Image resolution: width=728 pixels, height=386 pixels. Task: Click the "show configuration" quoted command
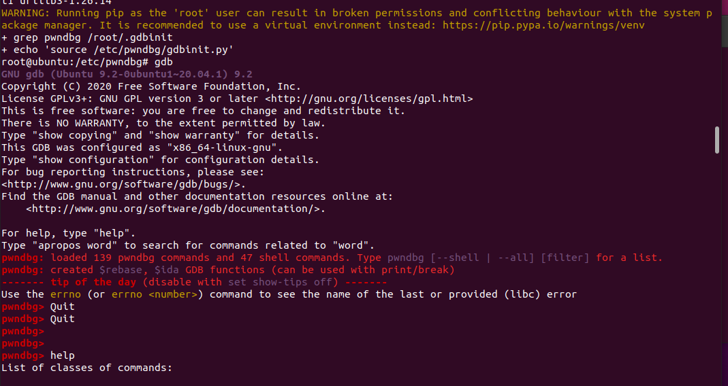(x=87, y=160)
